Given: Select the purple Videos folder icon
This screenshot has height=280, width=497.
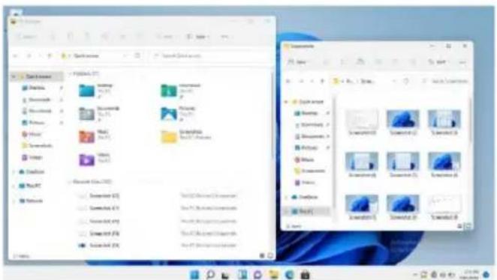Looking at the screenshot, I should pos(86,160).
